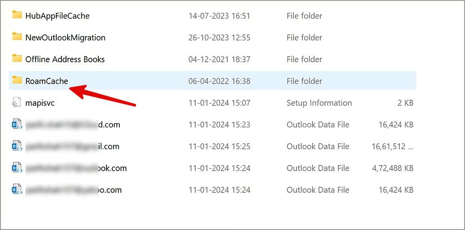Select the NewOutlookMigration folder name
The image size is (465, 230).
pos(65,38)
